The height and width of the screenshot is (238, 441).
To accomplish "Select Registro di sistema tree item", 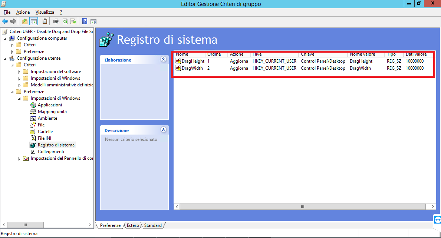I will pos(56,145).
